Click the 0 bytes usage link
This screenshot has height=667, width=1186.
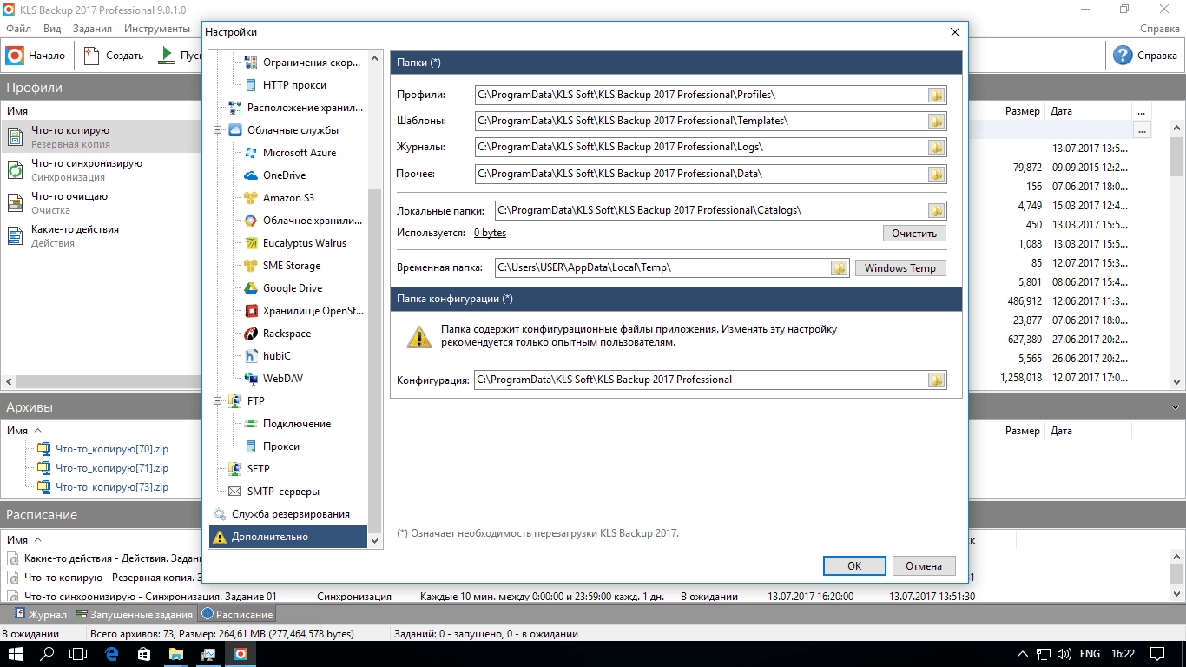(x=490, y=233)
